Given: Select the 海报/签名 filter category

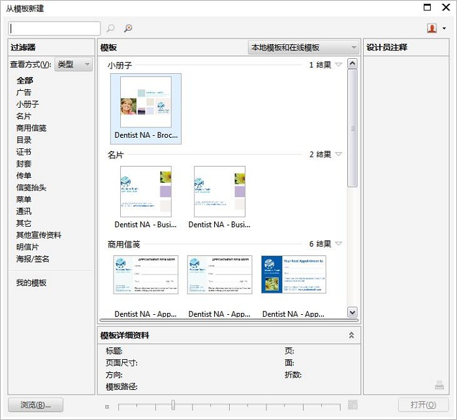Looking at the screenshot, I should point(33,259).
